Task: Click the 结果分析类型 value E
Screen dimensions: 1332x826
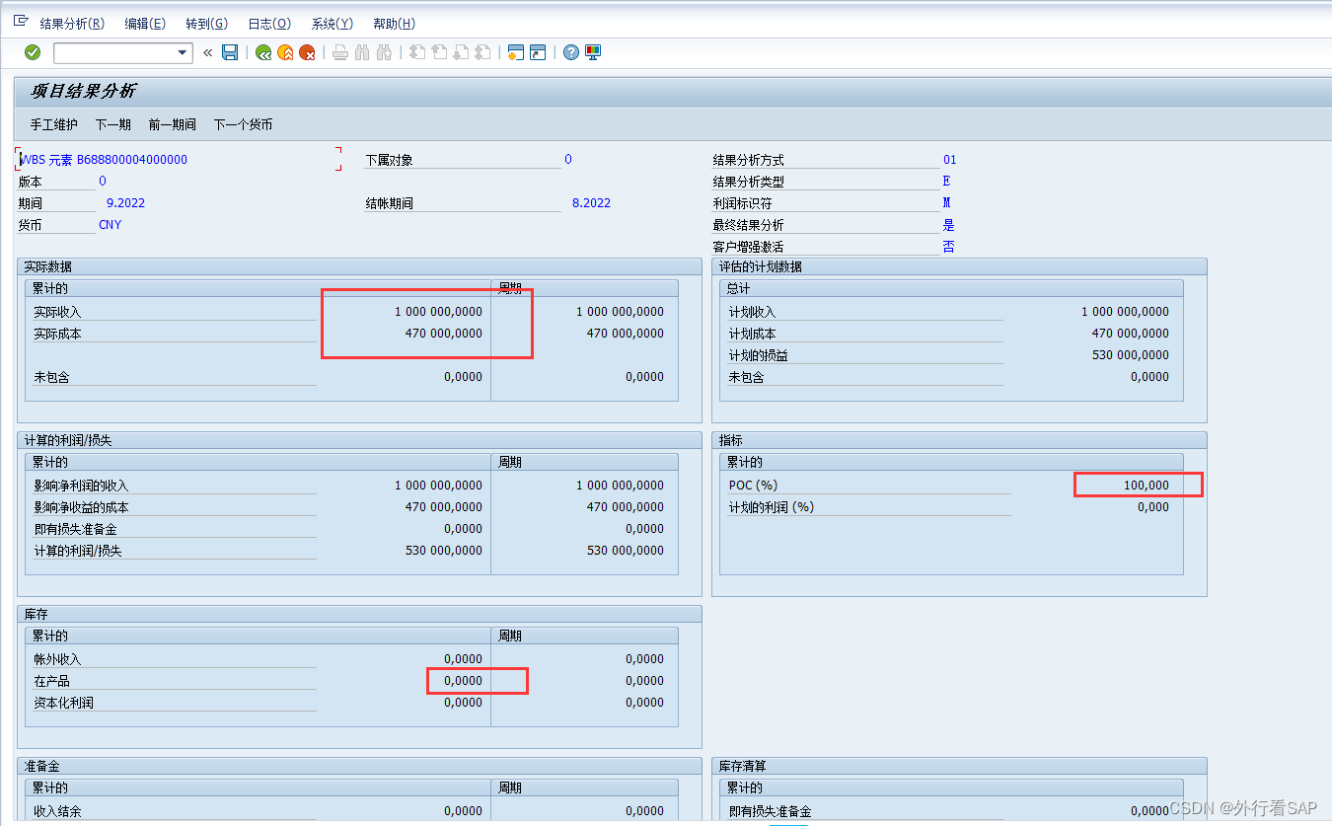Action: tap(946, 182)
